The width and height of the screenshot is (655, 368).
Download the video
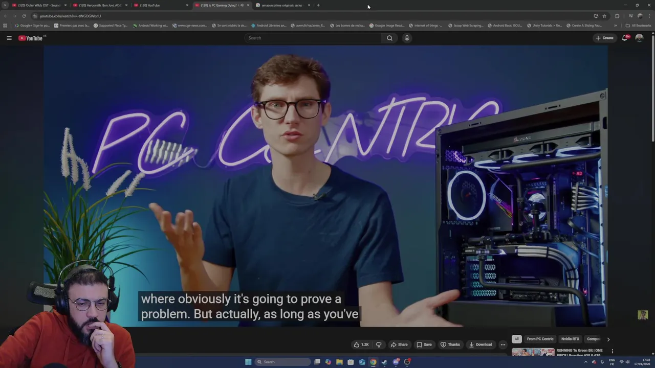481,344
